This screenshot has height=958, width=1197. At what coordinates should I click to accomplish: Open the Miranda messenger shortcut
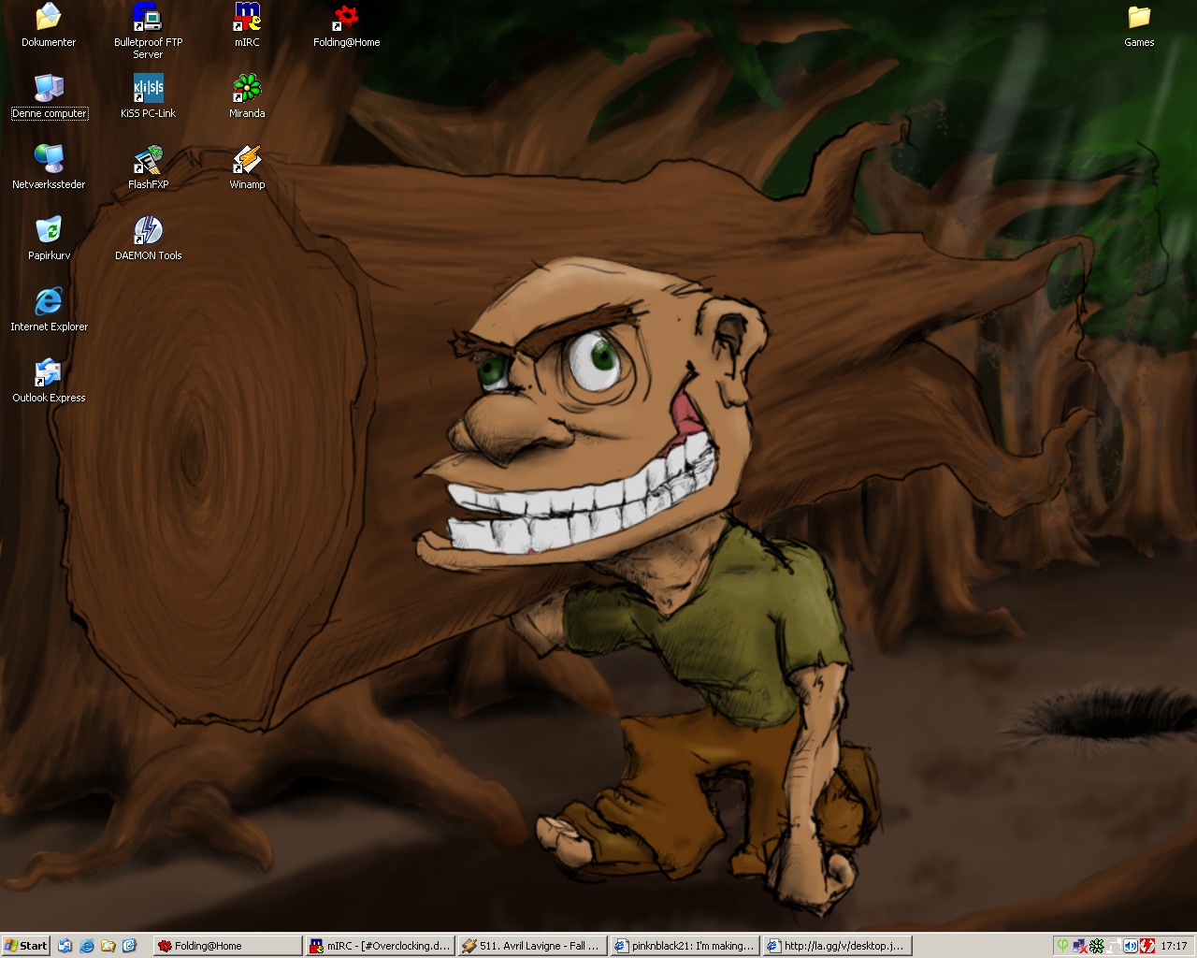click(247, 96)
